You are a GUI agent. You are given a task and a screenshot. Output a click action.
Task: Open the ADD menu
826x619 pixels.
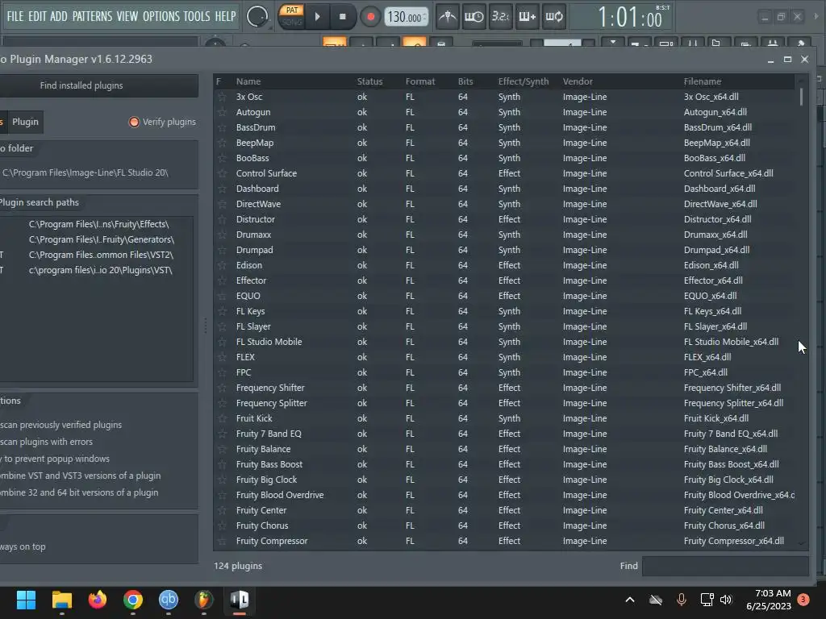pos(58,16)
